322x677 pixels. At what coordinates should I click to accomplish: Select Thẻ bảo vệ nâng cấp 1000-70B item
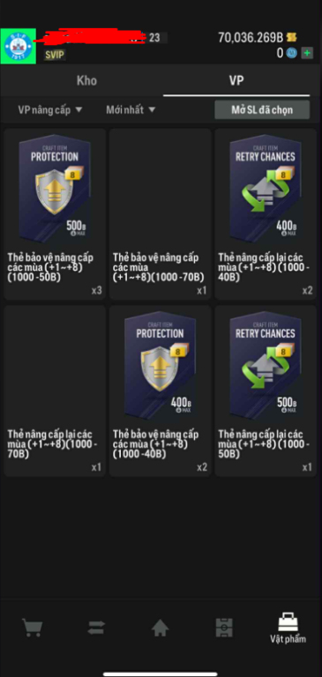click(x=160, y=213)
